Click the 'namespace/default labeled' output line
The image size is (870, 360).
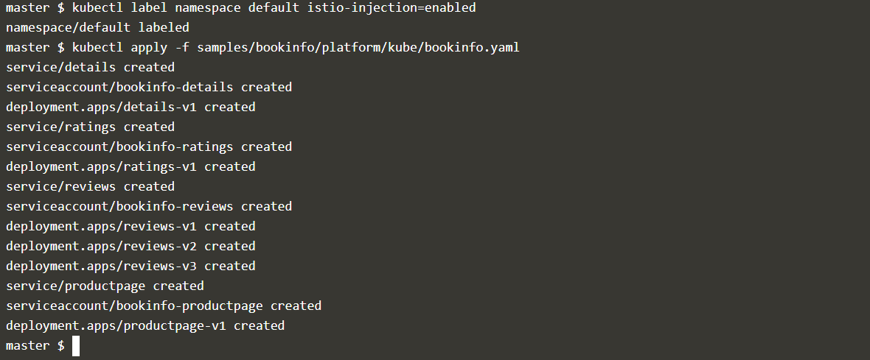click(x=97, y=27)
